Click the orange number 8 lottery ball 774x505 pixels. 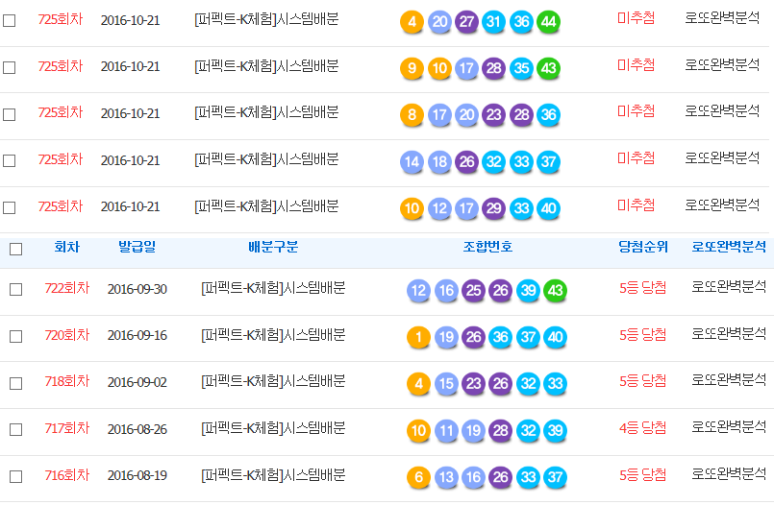412,115
